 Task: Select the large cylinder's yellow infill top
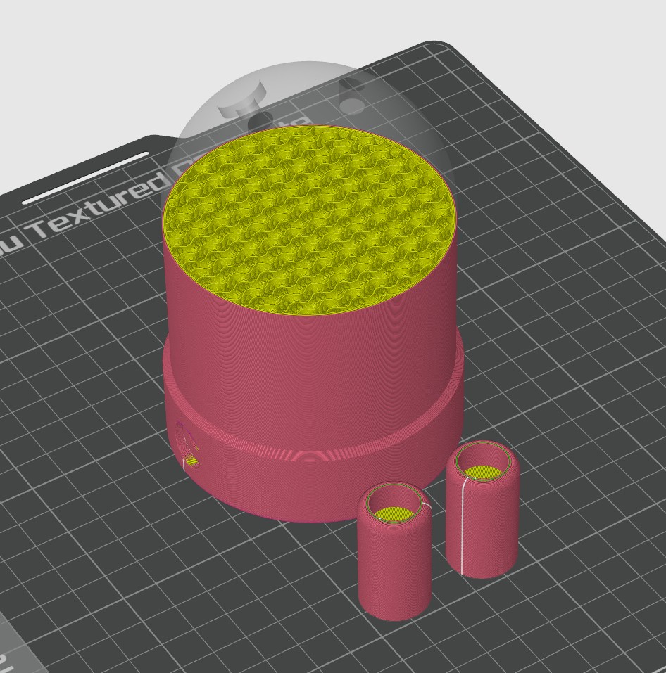coord(308,221)
